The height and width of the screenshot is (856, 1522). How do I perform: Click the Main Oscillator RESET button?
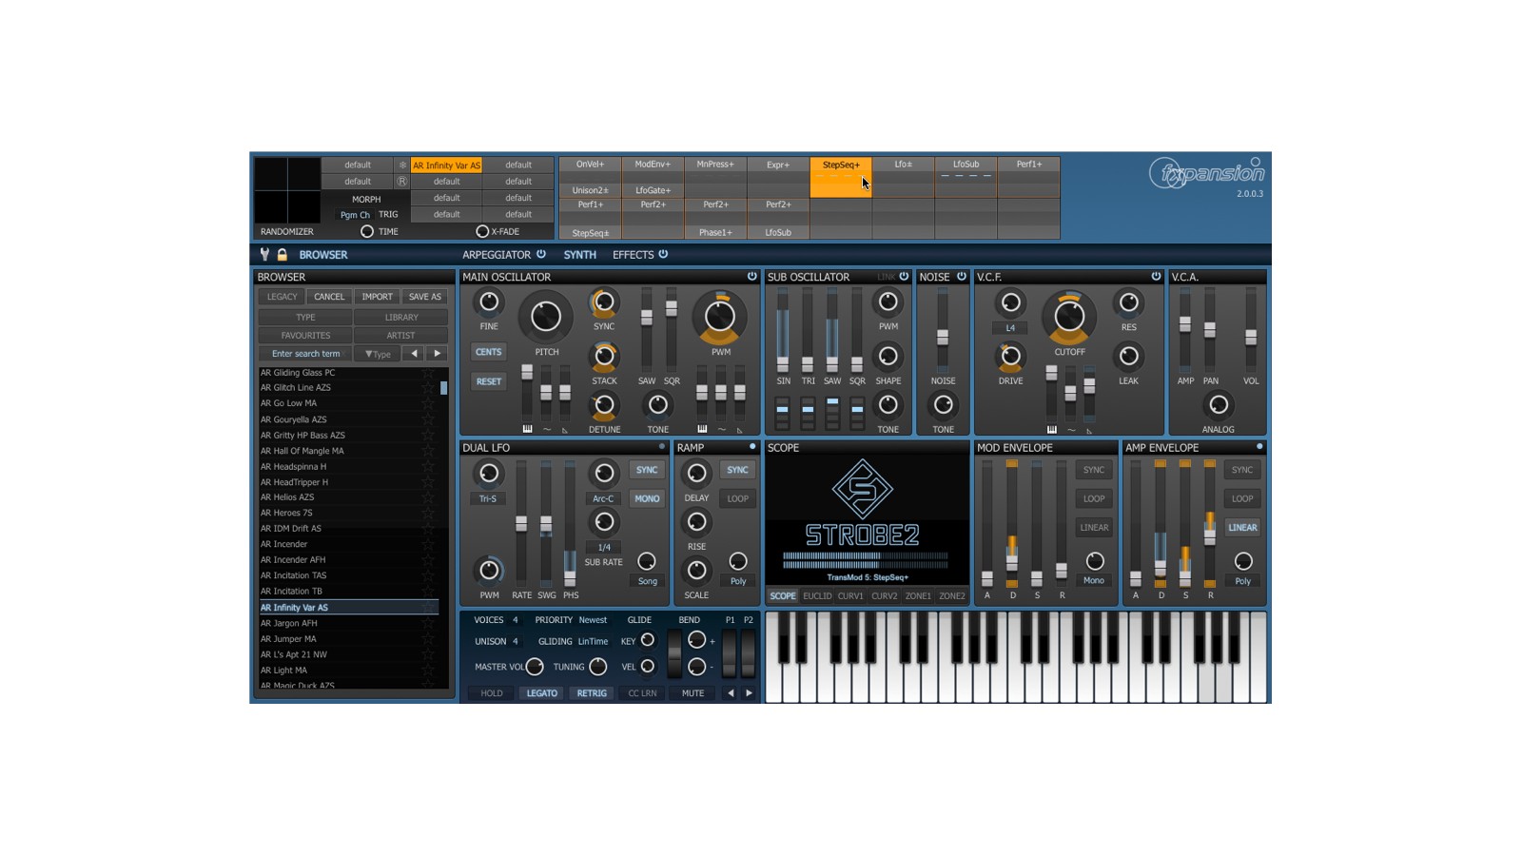pos(488,381)
